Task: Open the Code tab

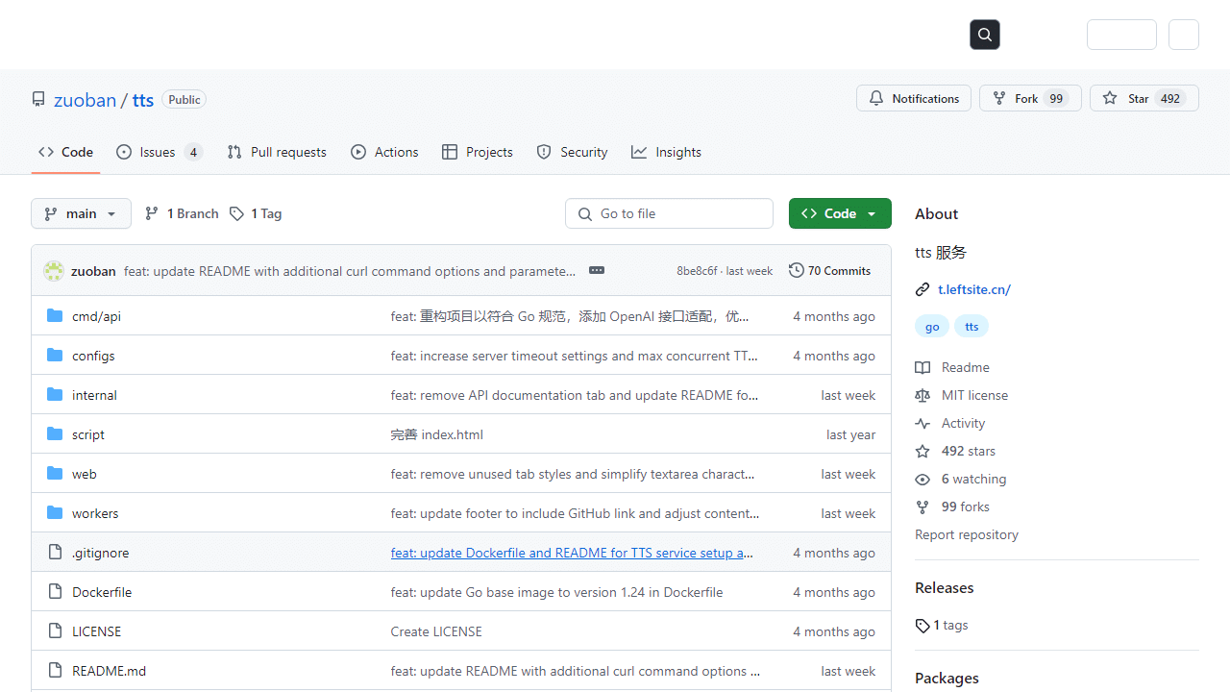Action: [x=65, y=152]
